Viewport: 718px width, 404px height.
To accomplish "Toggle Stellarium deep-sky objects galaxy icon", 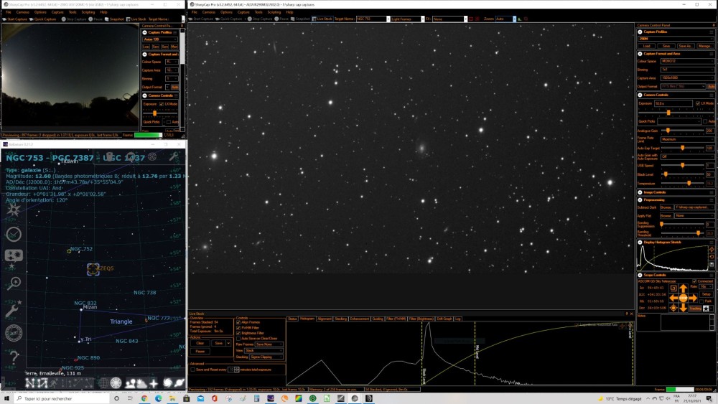I will (x=167, y=383).
